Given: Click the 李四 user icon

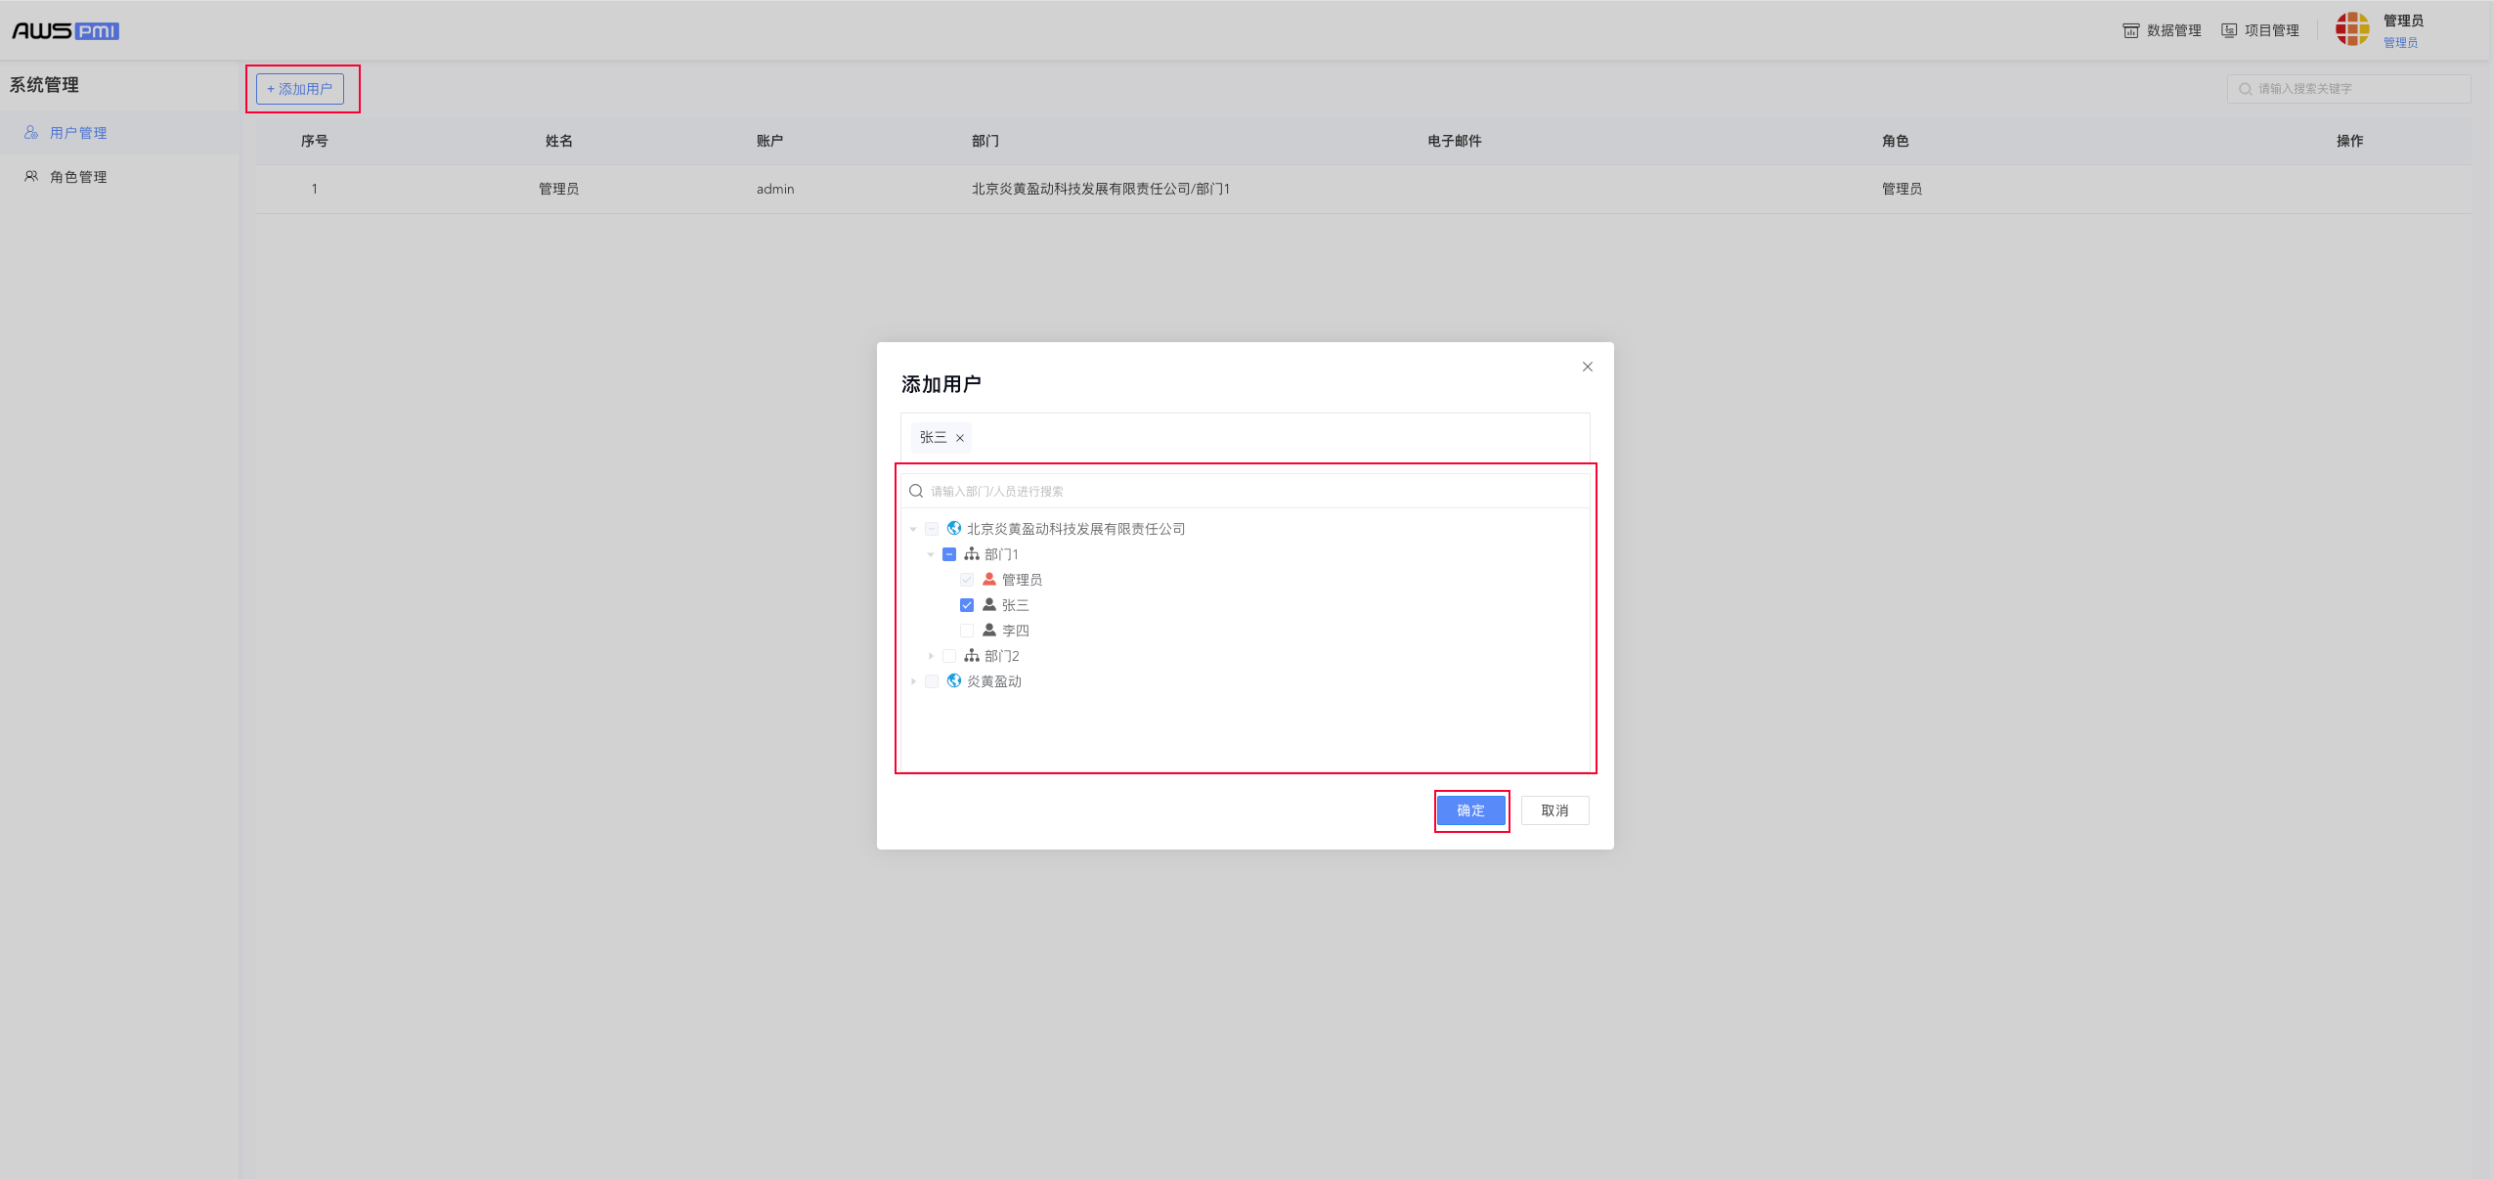Looking at the screenshot, I should (989, 630).
